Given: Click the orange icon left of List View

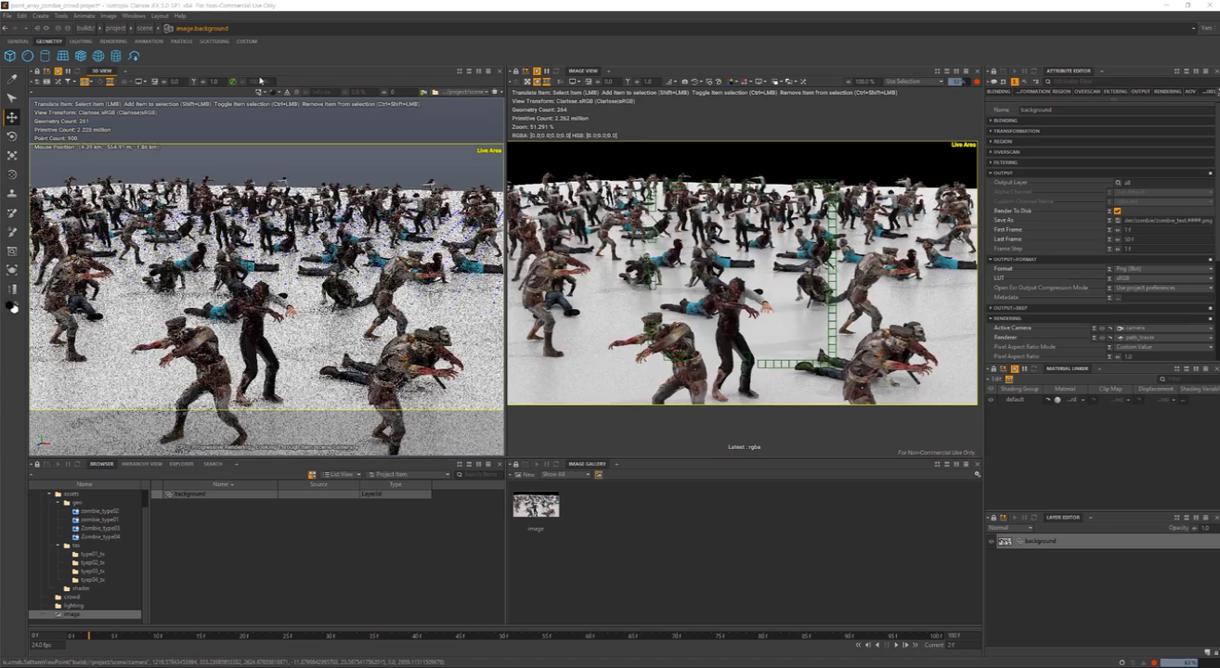Looking at the screenshot, I should pyautogui.click(x=313, y=474).
